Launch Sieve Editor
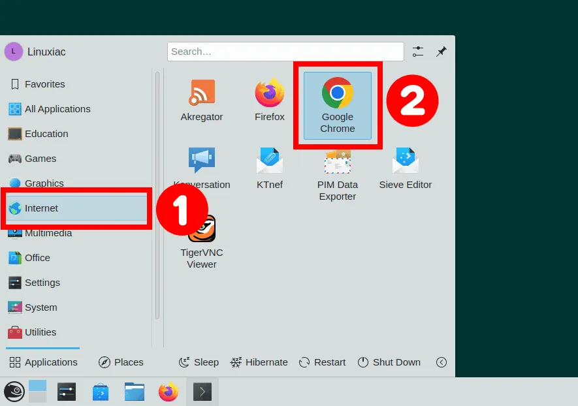This screenshot has height=406, width=578. click(x=406, y=168)
